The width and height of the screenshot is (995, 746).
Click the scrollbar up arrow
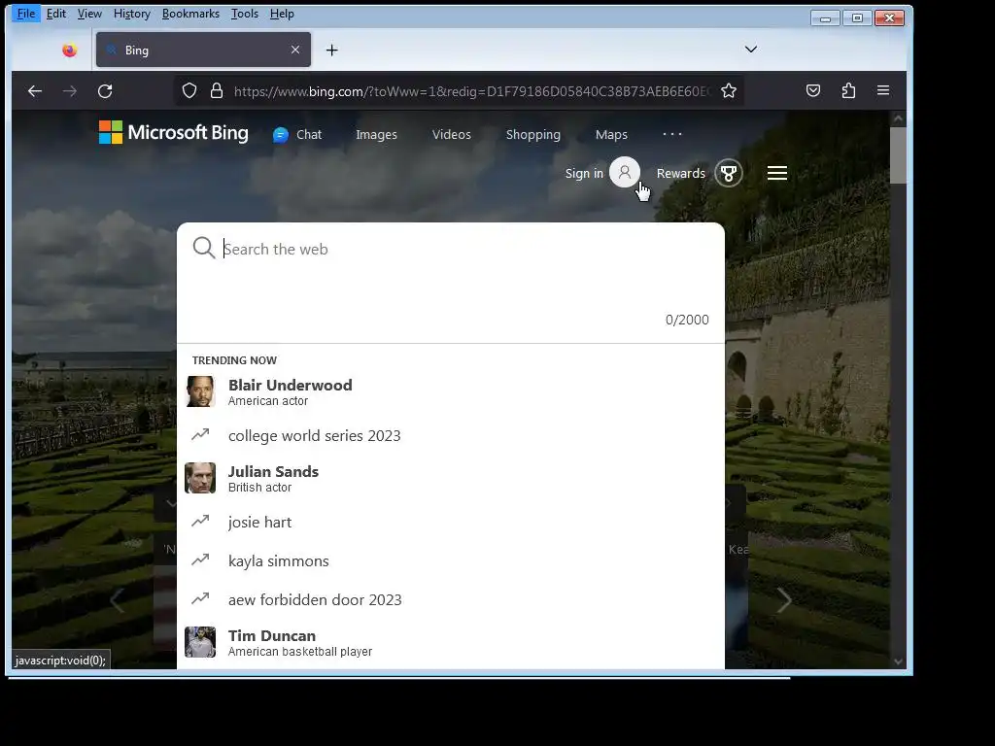click(898, 118)
